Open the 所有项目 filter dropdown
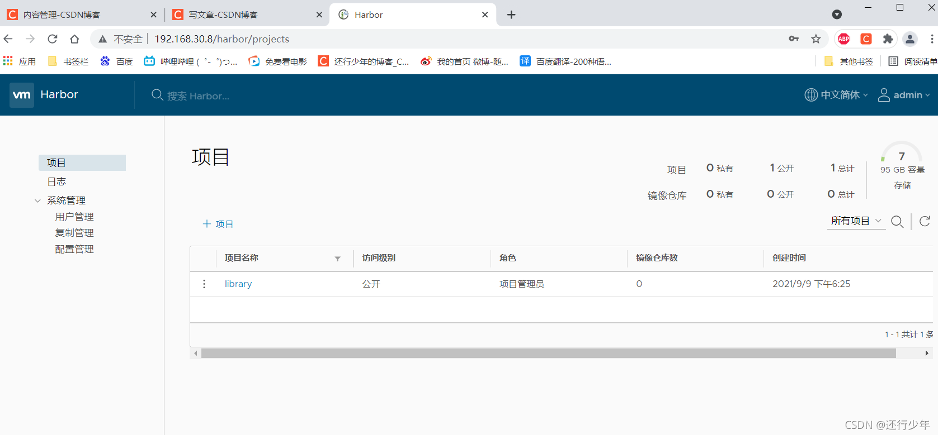Screen dimensions: 938x435 pyautogui.click(x=856, y=221)
